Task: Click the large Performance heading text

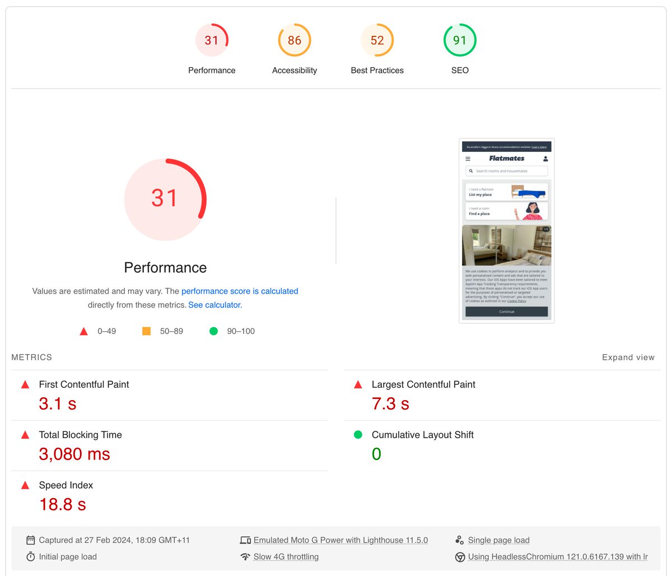Action: click(x=165, y=268)
